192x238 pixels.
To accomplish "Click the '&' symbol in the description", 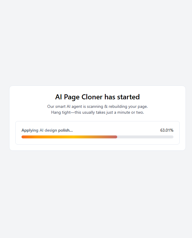I will pyautogui.click(x=106, y=107).
